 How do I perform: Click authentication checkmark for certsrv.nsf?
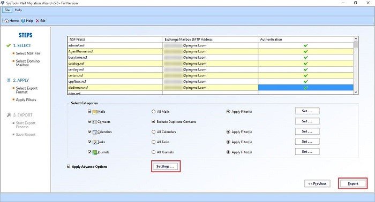click(x=306, y=75)
